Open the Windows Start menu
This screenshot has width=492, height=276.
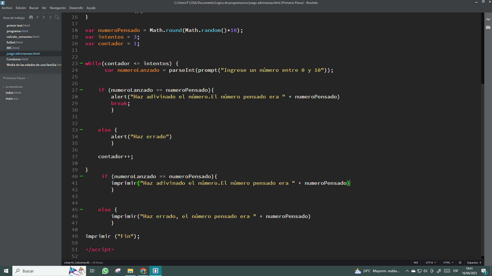tap(6, 271)
